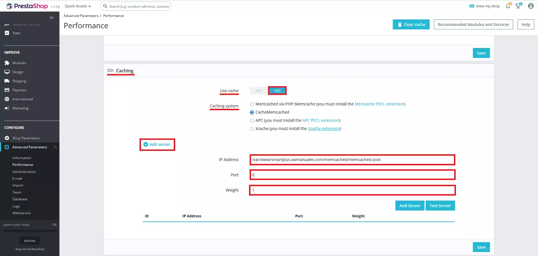Click the Marketing megaphone icon

(7, 108)
